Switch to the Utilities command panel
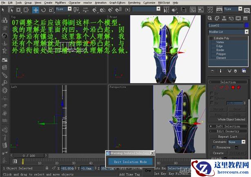251x177 pixels. click(x=245, y=18)
